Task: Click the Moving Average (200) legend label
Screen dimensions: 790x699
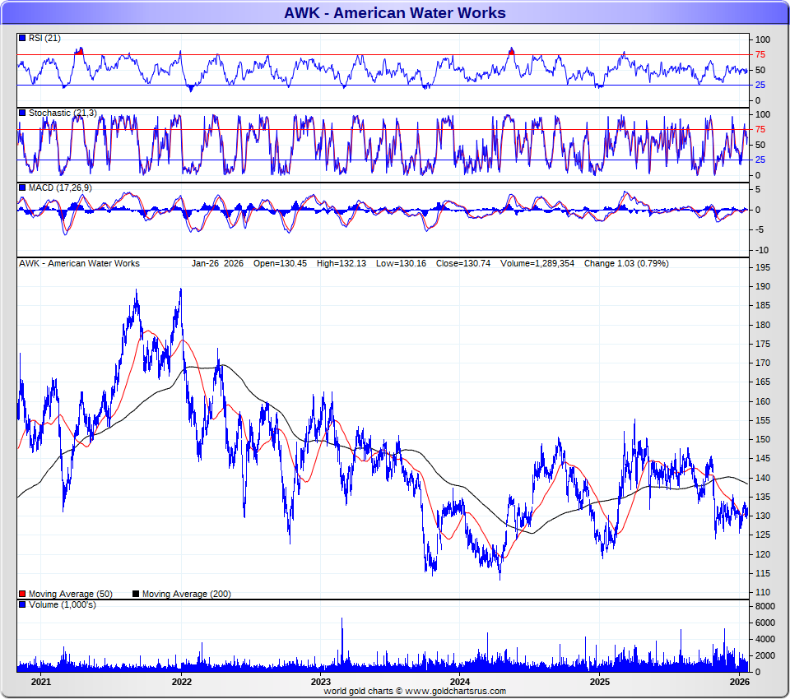Action: pyautogui.click(x=187, y=594)
